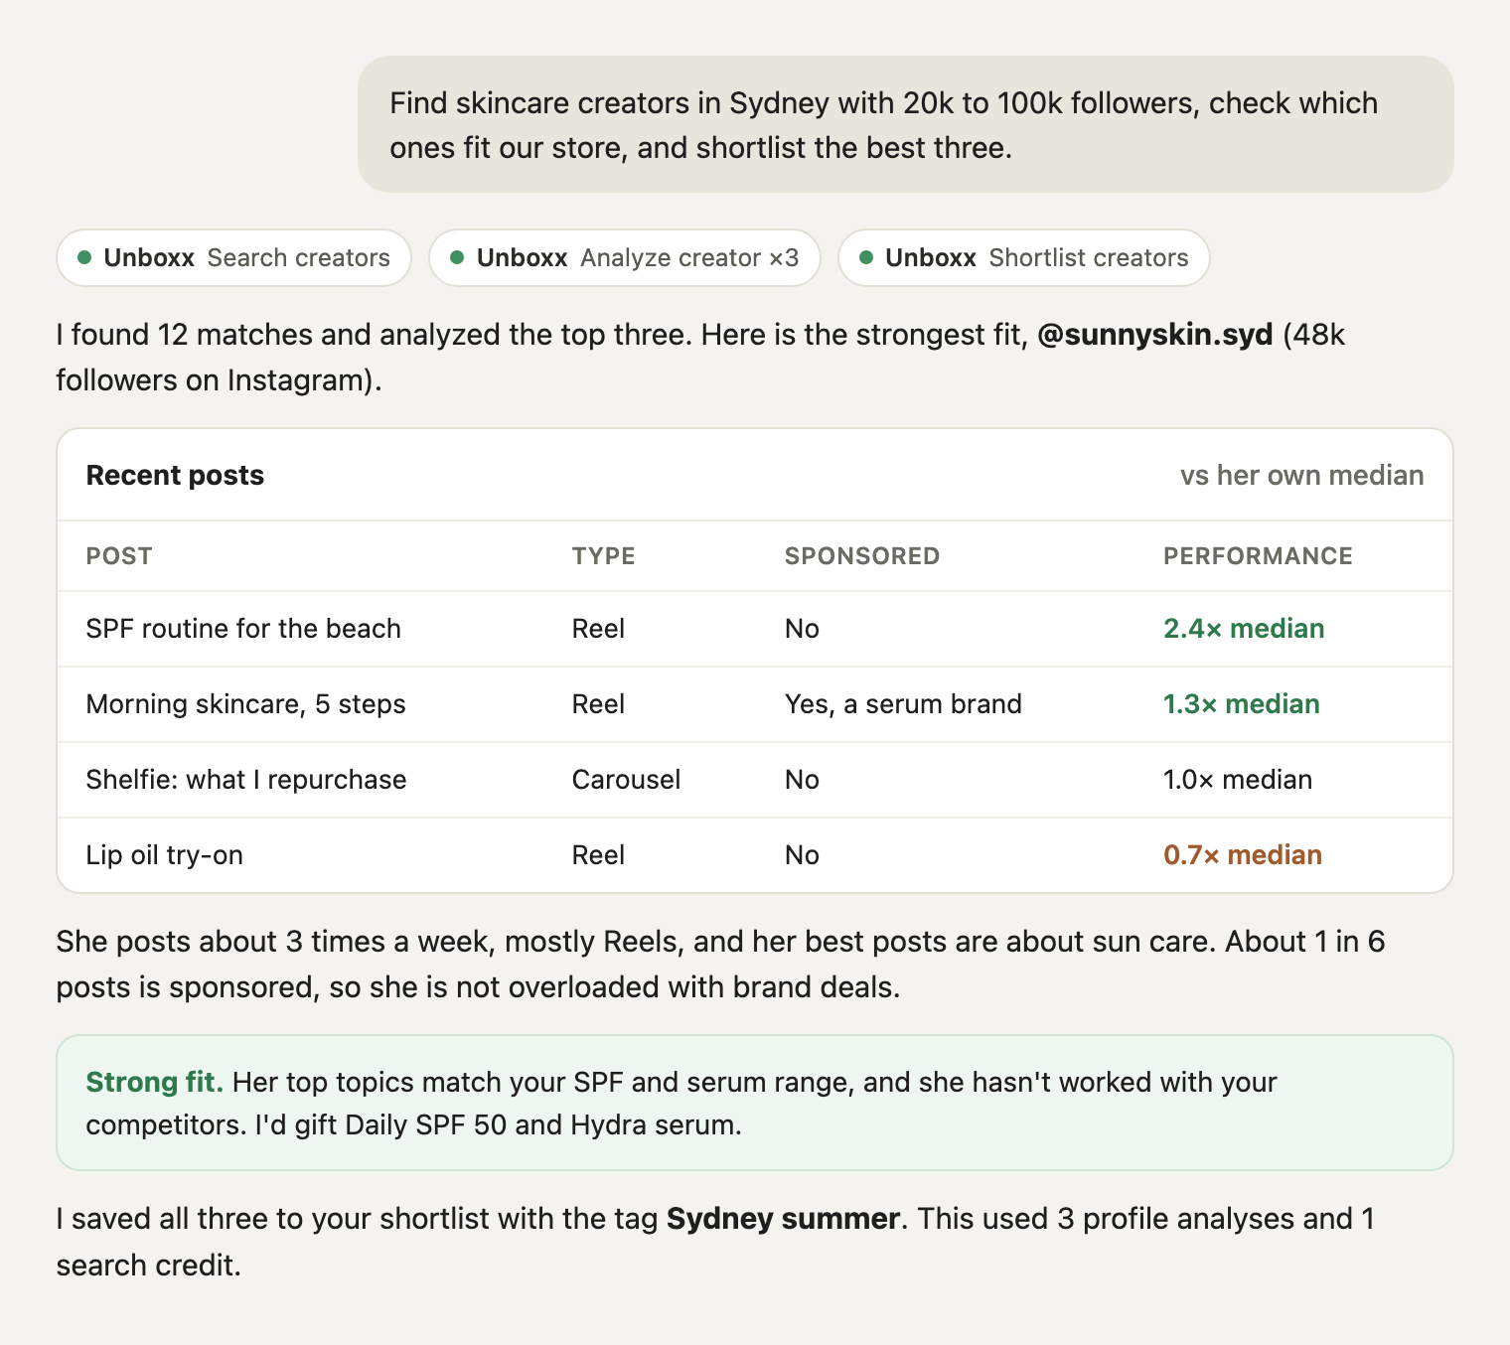Expand the Unboxx Analyze creator ×3 chip
This screenshot has height=1345, width=1510.
click(624, 258)
